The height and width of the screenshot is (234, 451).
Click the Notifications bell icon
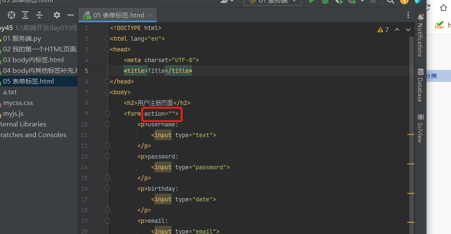(421, 17)
